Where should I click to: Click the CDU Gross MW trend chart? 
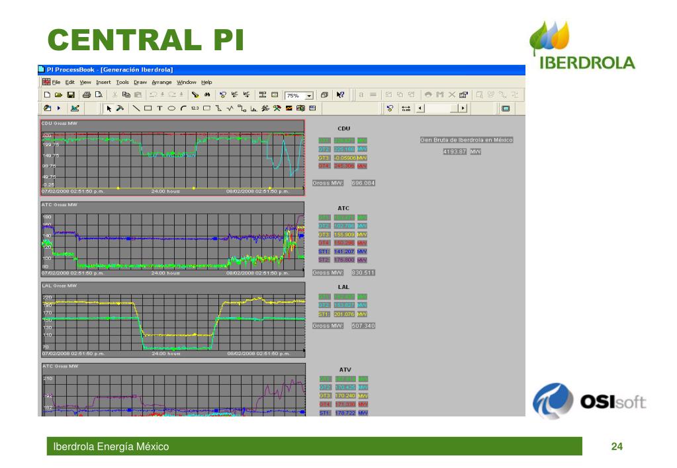pyautogui.click(x=173, y=157)
